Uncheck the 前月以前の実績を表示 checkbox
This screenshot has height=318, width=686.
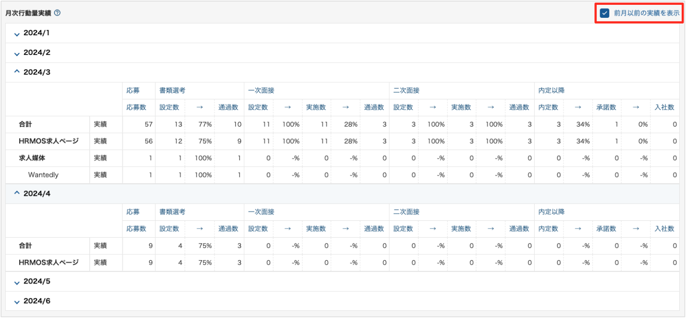605,13
